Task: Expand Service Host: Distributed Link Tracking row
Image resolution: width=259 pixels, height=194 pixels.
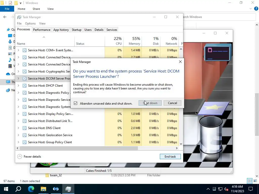Action: 18,121
